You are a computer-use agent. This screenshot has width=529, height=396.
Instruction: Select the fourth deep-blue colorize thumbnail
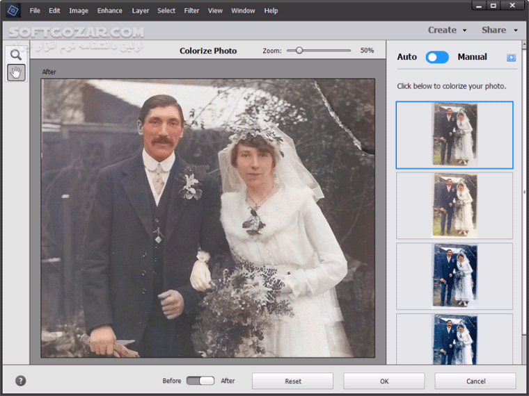pyautogui.click(x=455, y=339)
